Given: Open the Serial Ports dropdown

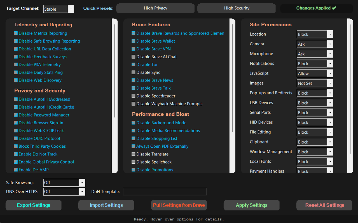Looking at the screenshot, I should tap(315, 113).
